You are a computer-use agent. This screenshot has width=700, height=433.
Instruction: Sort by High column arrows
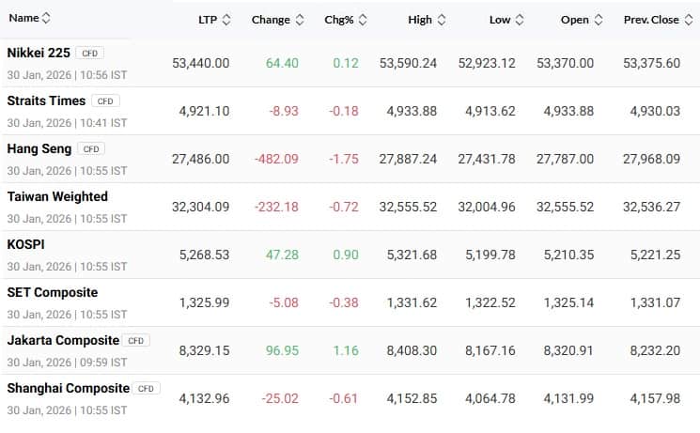(442, 20)
